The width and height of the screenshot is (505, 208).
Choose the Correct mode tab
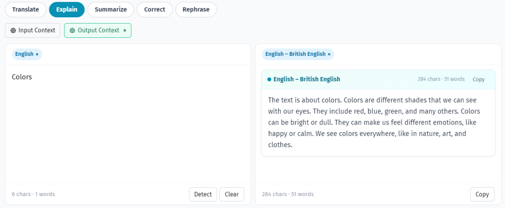155,9
